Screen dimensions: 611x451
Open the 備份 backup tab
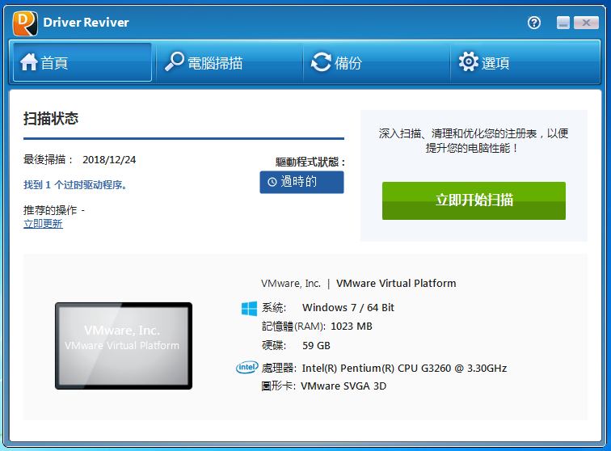tap(377, 62)
